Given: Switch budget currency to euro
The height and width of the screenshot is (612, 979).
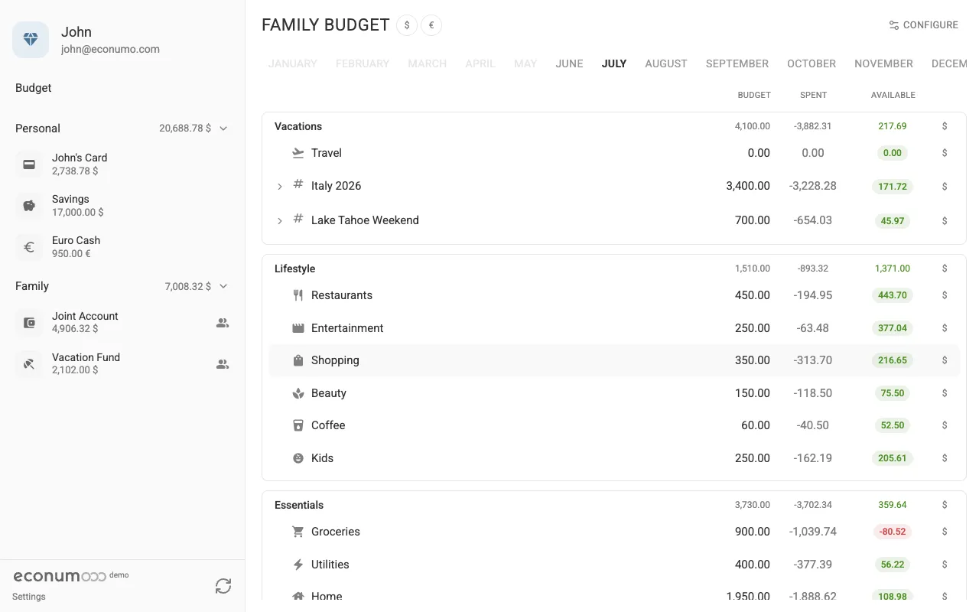Looking at the screenshot, I should point(431,25).
